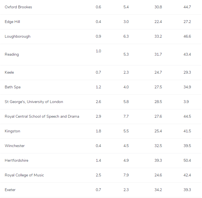Select the Winchester row label
This screenshot has height=198, width=202.
point(15,146)
